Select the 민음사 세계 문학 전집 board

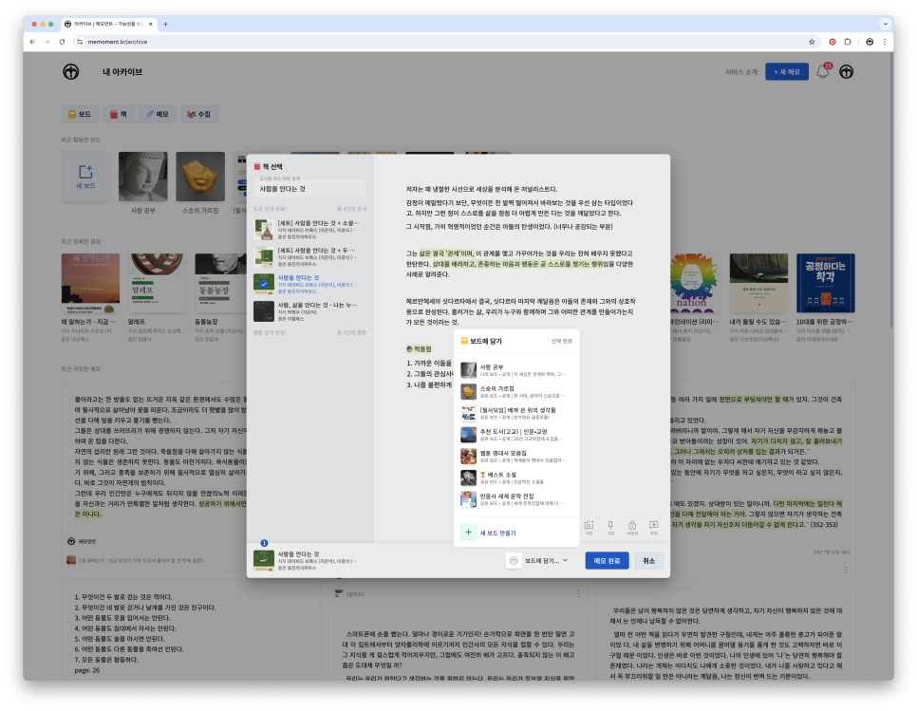(x=515, y=499)
